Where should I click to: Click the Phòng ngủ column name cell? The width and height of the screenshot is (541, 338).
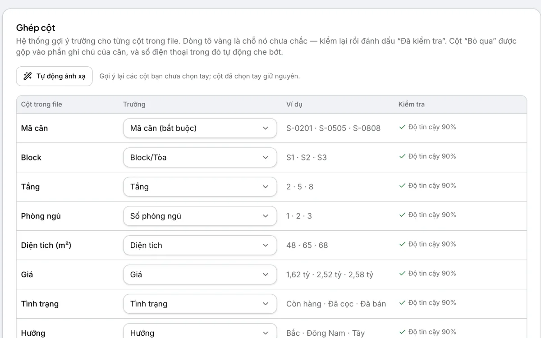(x=41, y=216)
